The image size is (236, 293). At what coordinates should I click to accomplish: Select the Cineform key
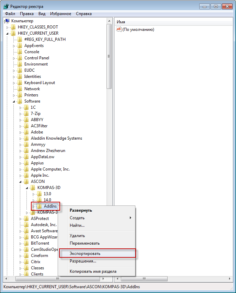click(40, 256)
